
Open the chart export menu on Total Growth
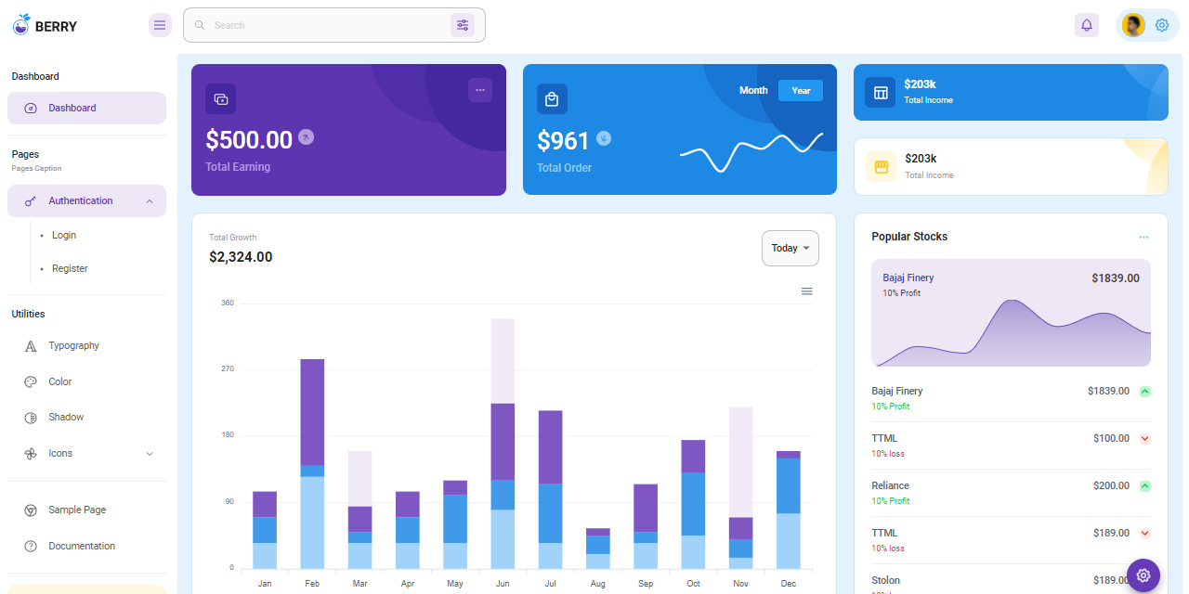point(806,291)
